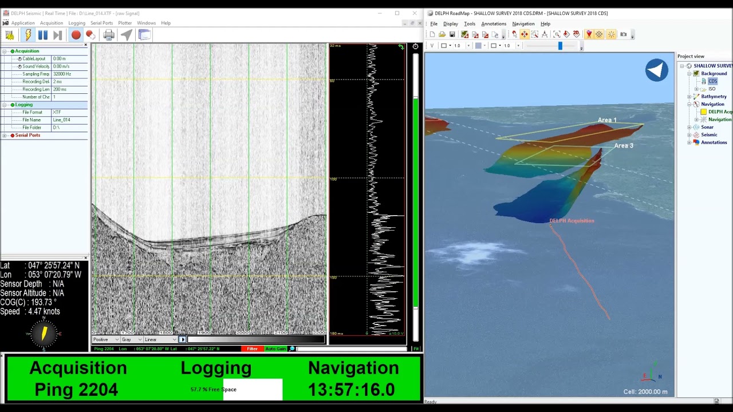
Task: Open the Display menu in RoadMap
Action: point(451,24)
